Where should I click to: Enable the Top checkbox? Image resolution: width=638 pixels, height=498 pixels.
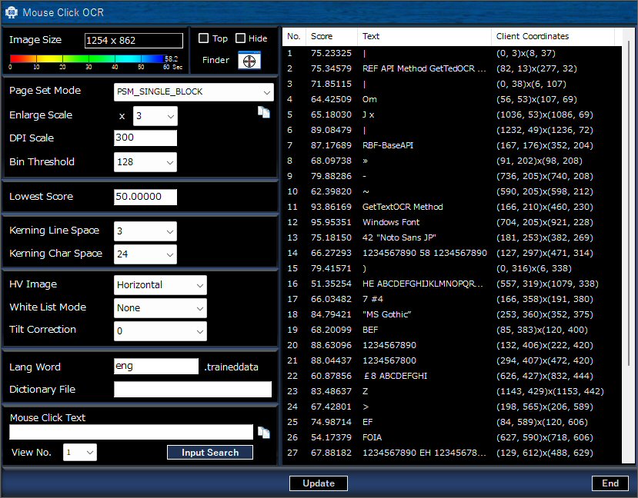click(203, 38)
